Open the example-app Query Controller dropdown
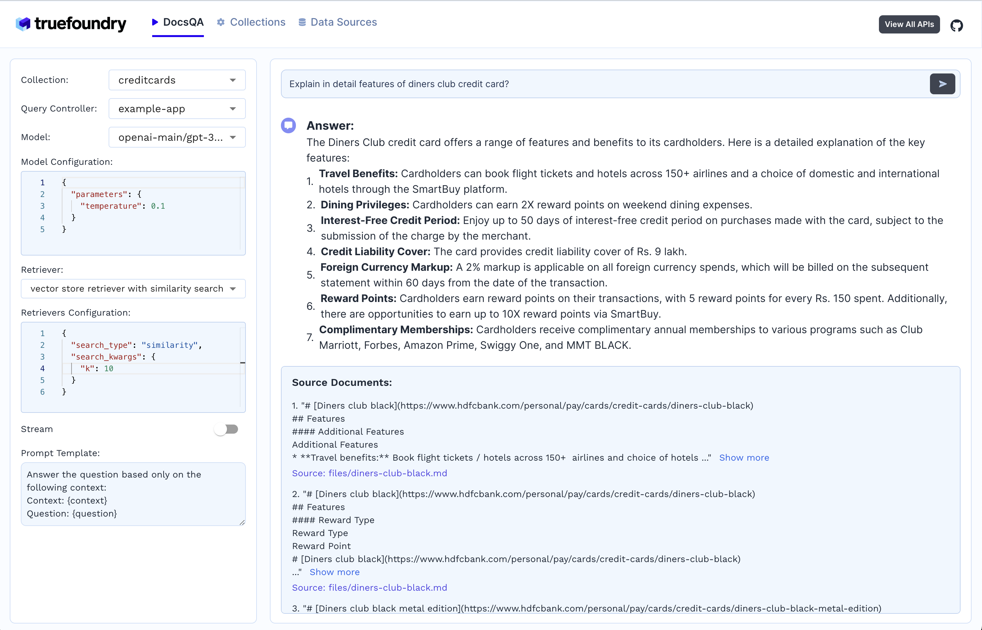 click(x=176, y=109)
